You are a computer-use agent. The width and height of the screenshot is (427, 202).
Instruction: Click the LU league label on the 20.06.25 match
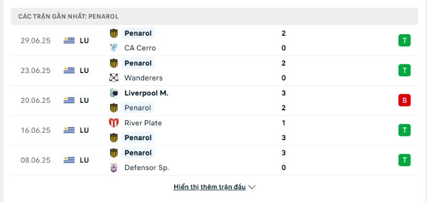click(x=84, y=101)
